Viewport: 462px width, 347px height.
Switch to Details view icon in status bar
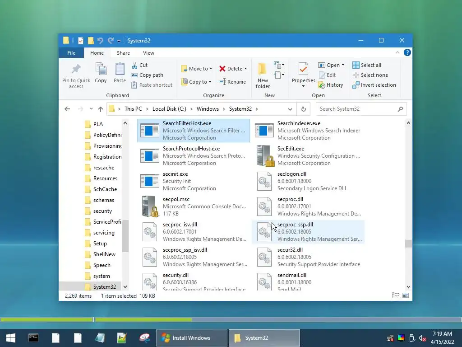point(396,295)
